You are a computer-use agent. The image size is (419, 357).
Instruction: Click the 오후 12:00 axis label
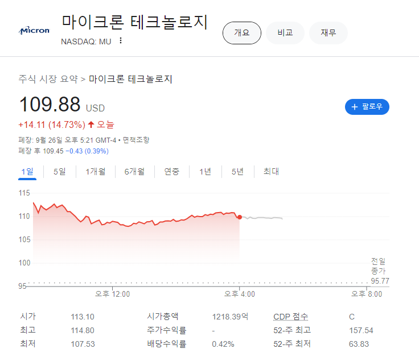pos(113,294)
